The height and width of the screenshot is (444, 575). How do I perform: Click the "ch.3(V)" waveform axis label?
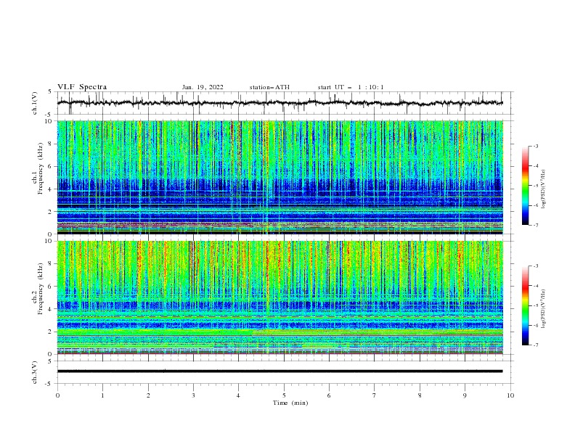35,372
